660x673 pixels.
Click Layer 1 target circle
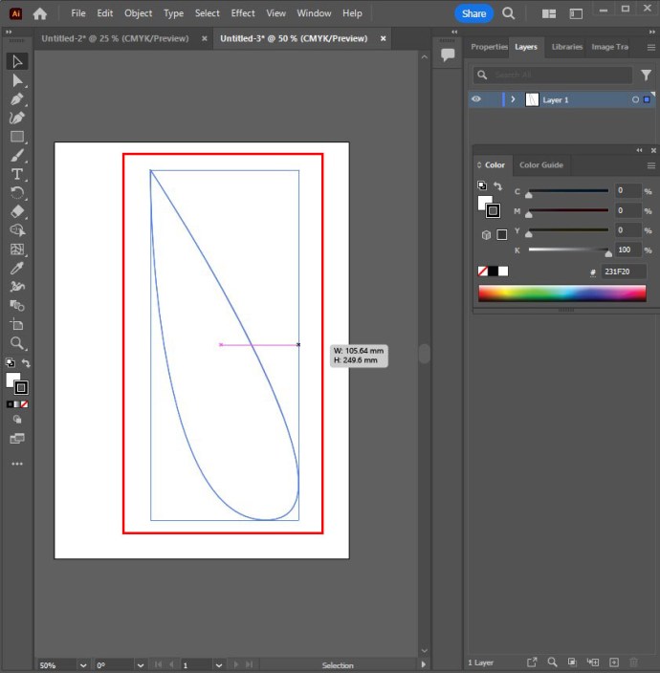pos(635,99)
